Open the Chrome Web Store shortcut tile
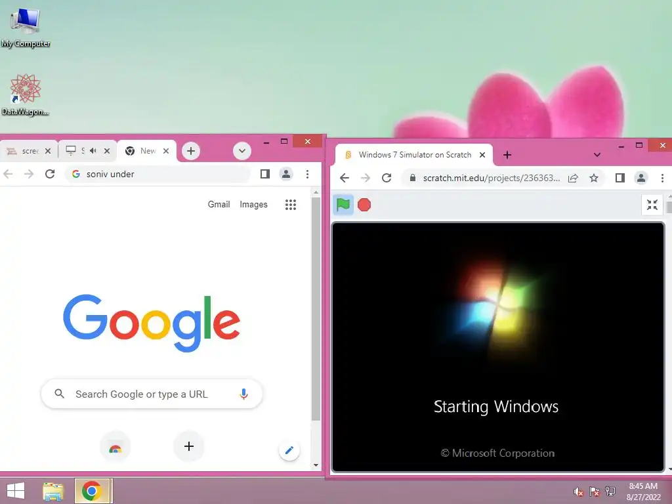The width and height of the screenshot is (672, 504). click(x=115, y=448)
